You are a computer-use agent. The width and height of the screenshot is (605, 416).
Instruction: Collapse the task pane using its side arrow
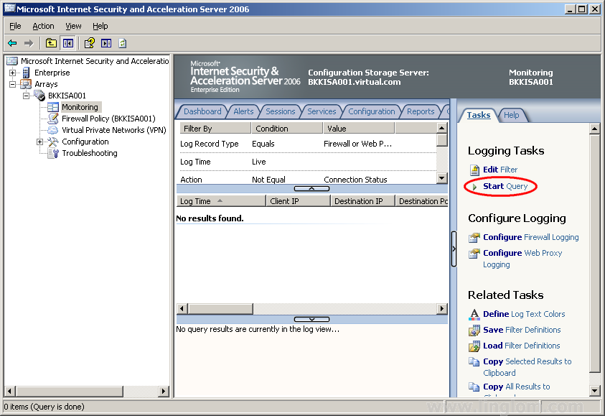click(454, 249)
